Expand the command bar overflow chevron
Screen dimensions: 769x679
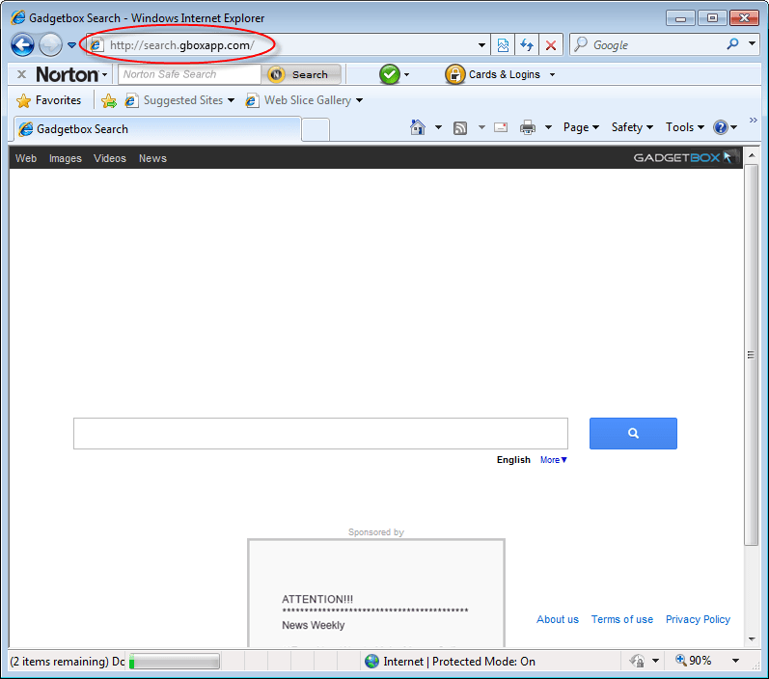754,121
